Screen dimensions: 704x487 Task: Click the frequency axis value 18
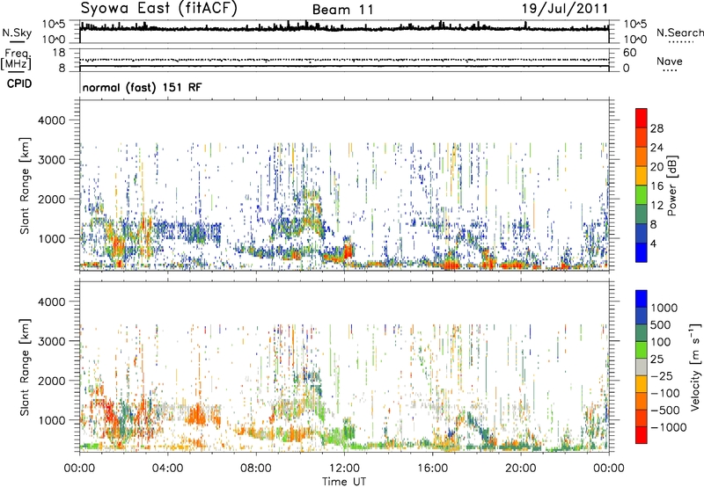59,53
